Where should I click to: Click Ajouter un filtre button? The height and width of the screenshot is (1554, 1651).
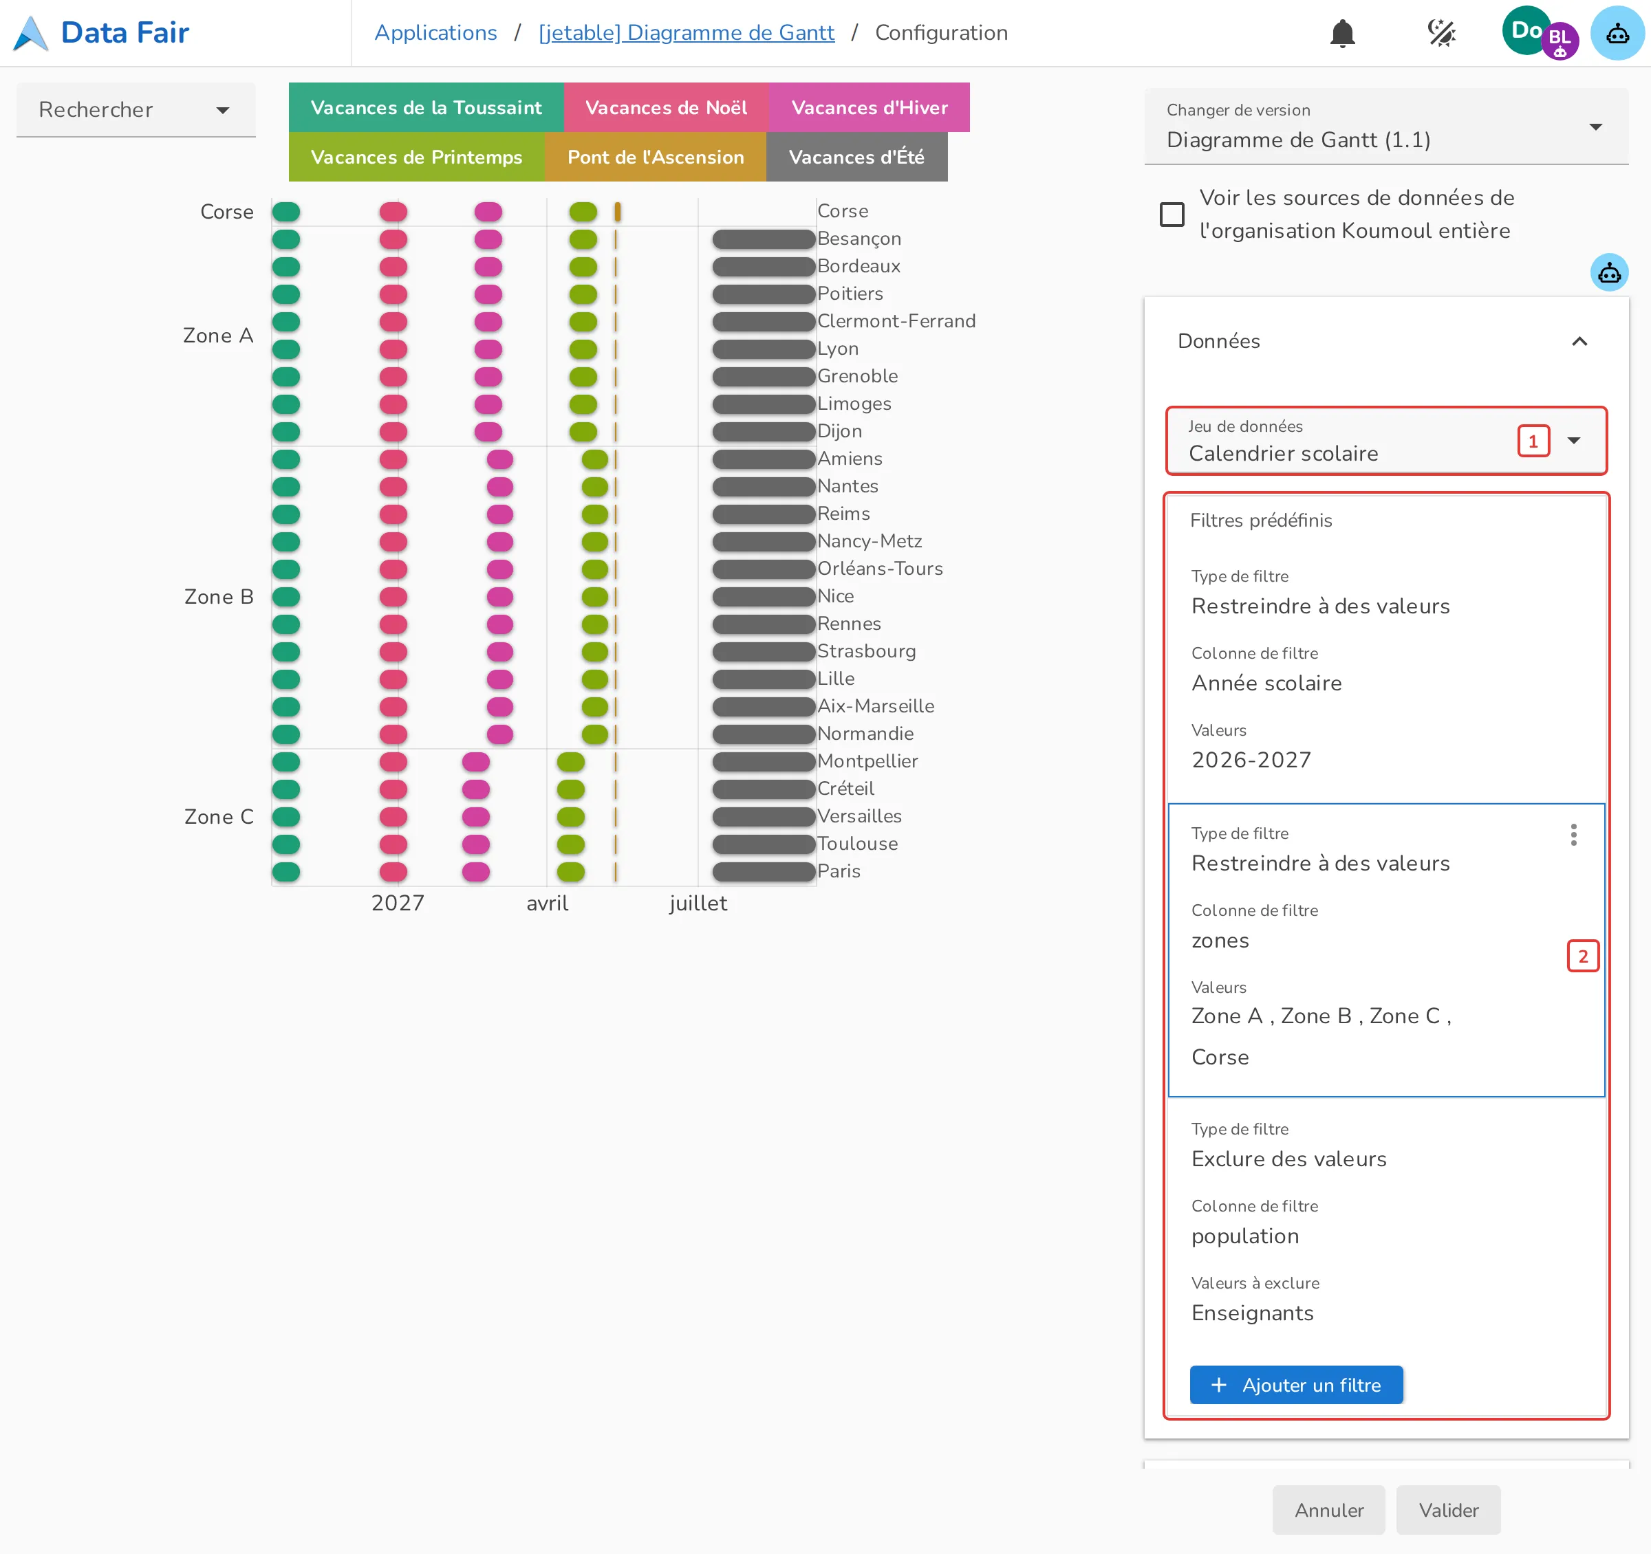(1295, 1385)
